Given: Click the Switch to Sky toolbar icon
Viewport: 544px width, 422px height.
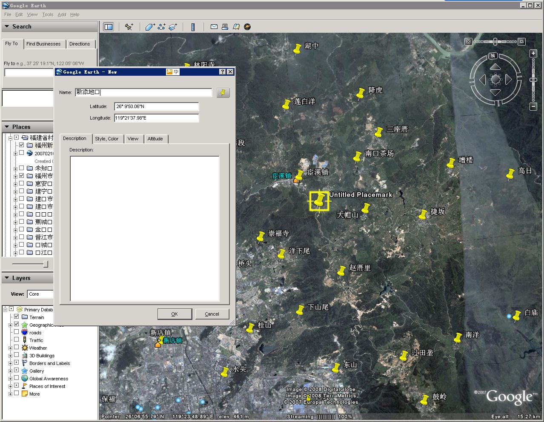Looking at the screenshot, I should tap(247, 27).
